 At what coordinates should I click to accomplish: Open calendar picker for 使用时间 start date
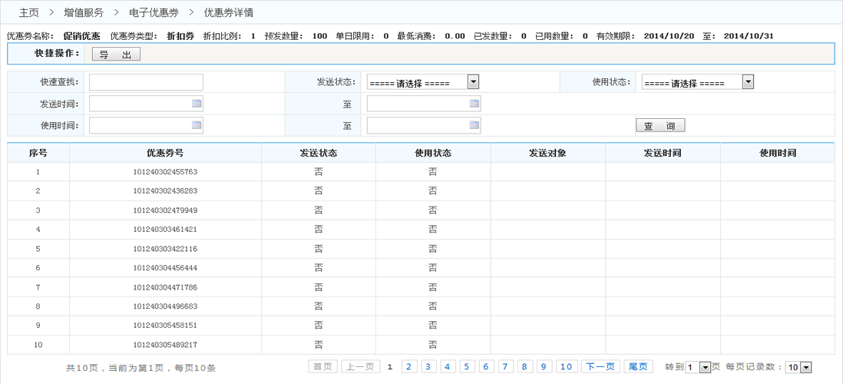pos(197,125)
